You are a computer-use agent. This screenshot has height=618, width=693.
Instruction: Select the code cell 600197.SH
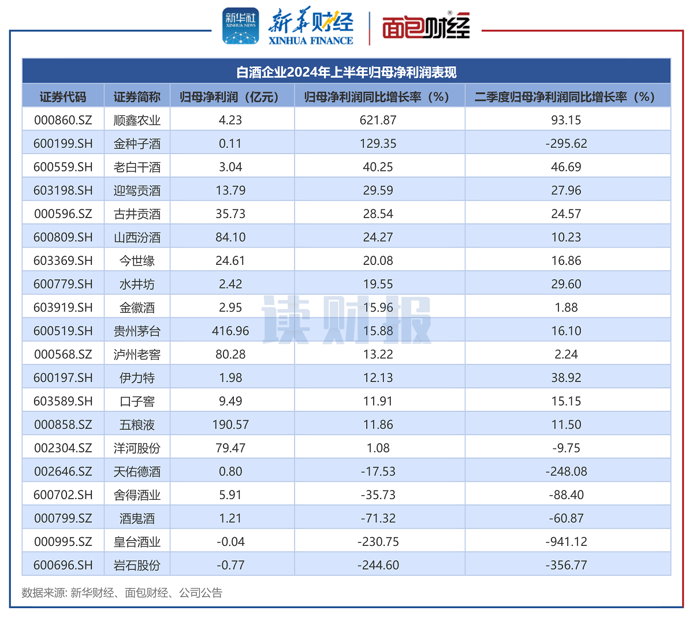63,377
